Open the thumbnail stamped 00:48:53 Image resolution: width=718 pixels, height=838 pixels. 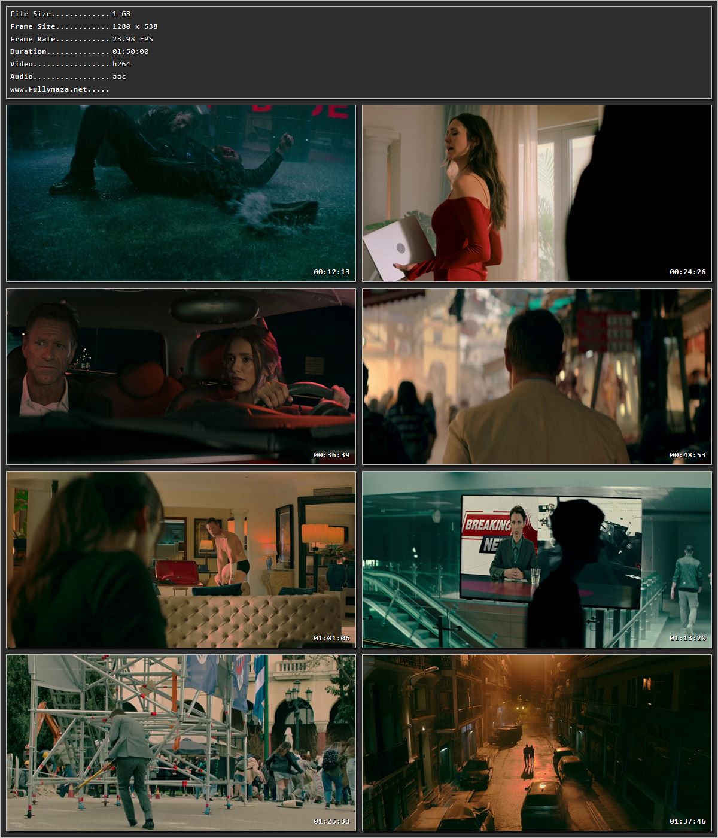pos(537,377)
